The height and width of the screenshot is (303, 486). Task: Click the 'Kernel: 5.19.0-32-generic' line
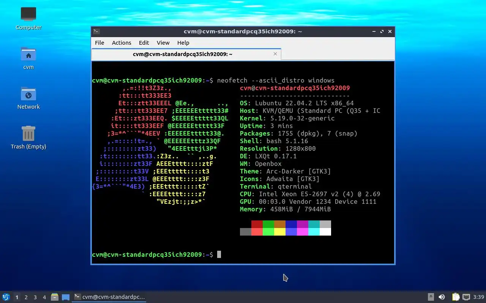tap(287, 118)
